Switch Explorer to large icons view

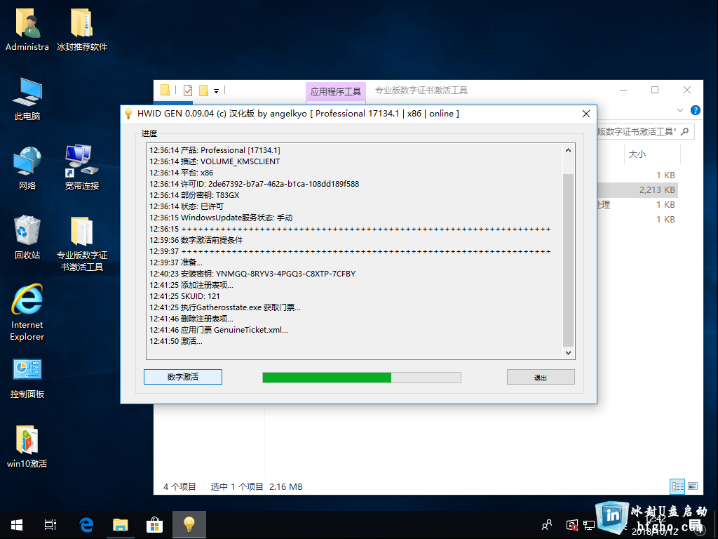point(693,486)
